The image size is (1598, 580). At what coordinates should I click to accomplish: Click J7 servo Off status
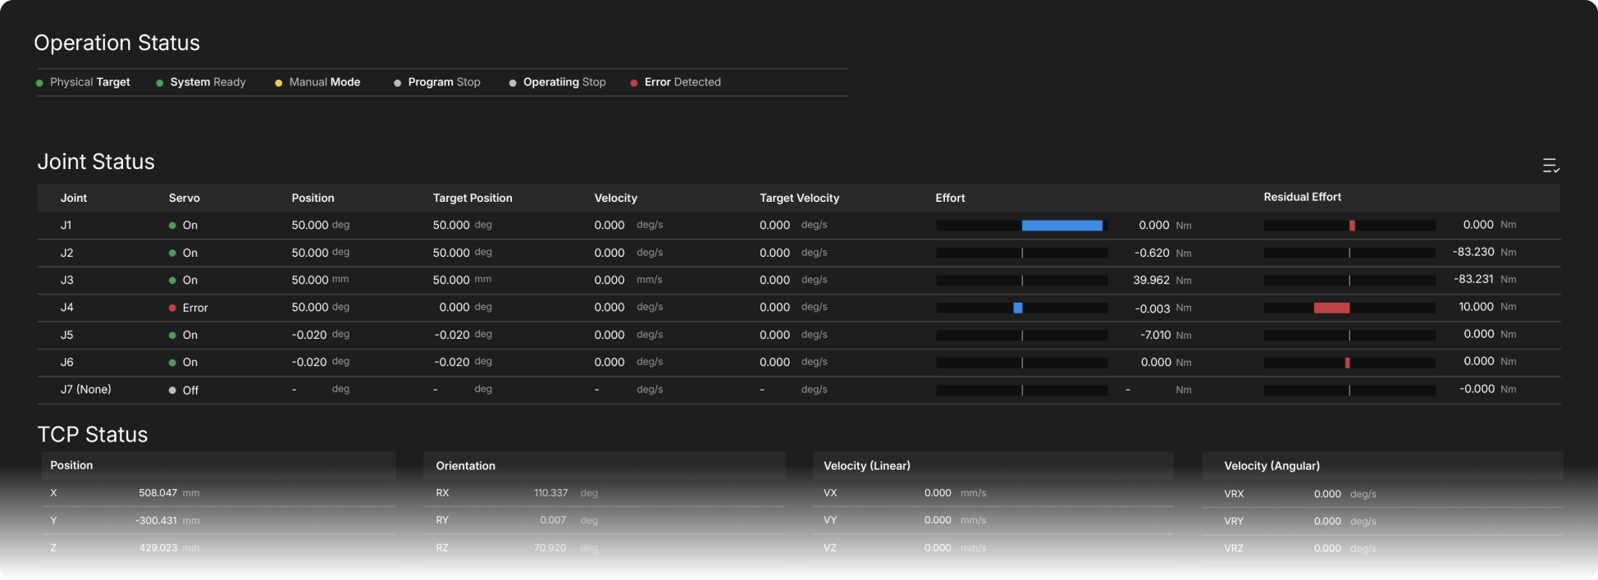184,390
